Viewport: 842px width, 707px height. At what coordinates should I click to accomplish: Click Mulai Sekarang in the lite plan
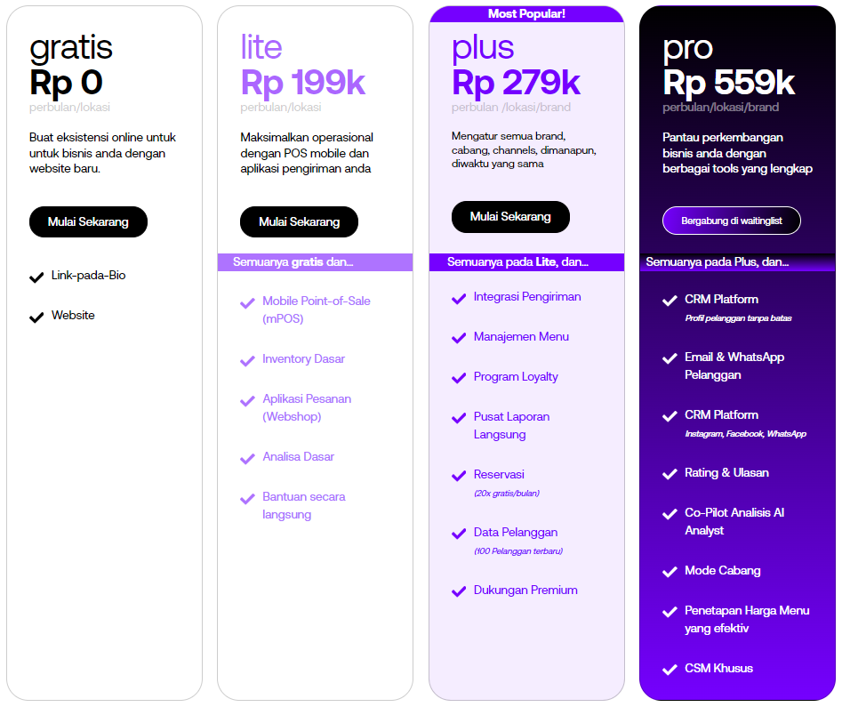pos(299,221)
